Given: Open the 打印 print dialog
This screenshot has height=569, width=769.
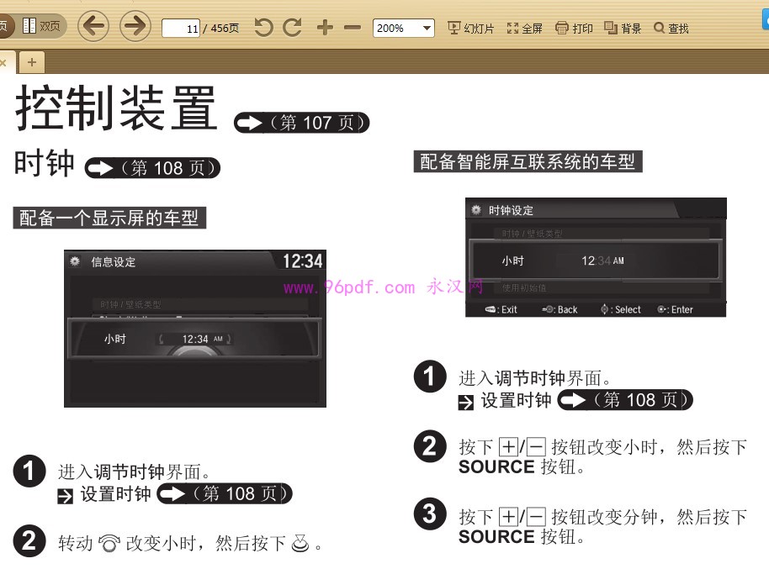Looking at the screenshot, I should pyautogui.click(x=574, y=28).
